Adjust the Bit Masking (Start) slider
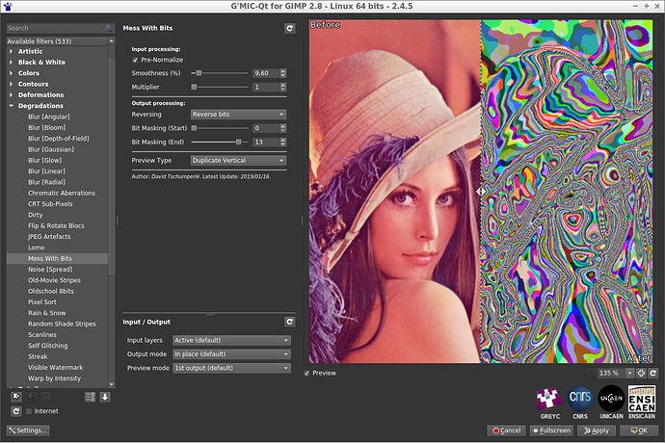Screen dimensions: 665x443 point(220,128)
